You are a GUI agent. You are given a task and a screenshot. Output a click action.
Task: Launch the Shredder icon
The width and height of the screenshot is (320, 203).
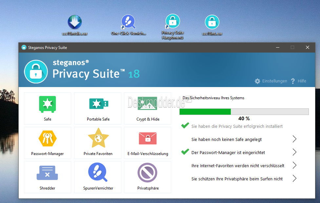(x=47, y=173)
